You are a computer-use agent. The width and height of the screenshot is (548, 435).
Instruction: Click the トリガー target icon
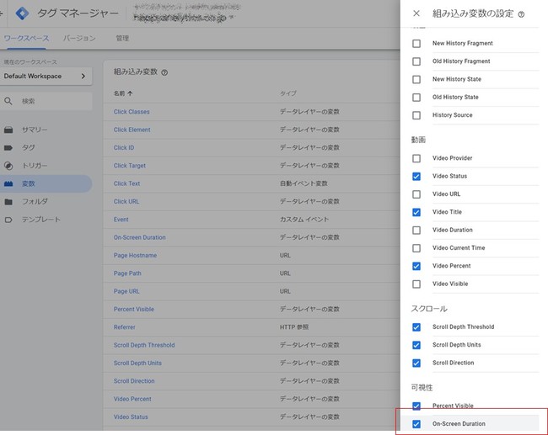pos(8,166)
